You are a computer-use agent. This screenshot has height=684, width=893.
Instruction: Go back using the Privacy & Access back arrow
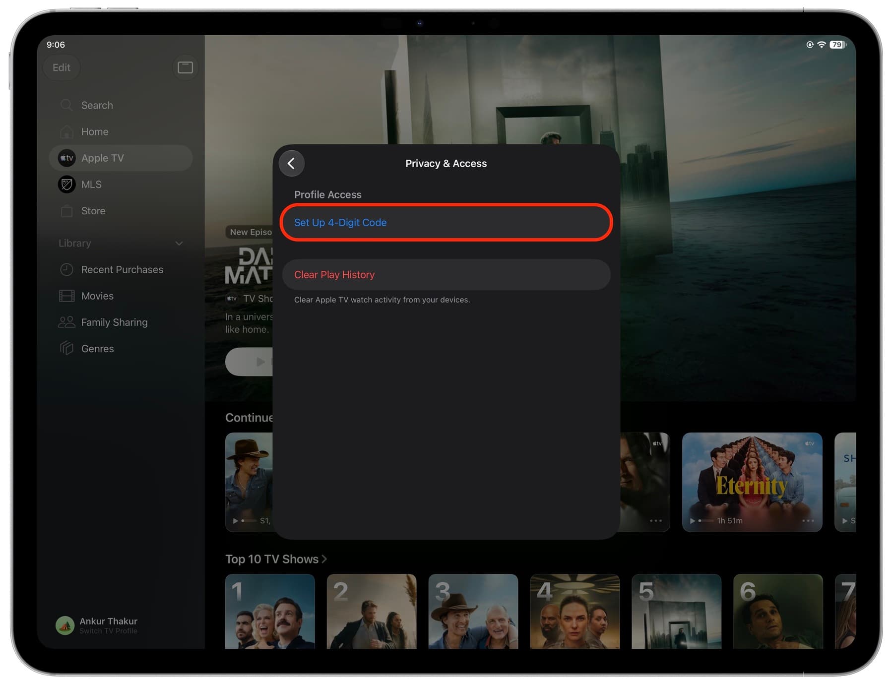coord(291,163)
